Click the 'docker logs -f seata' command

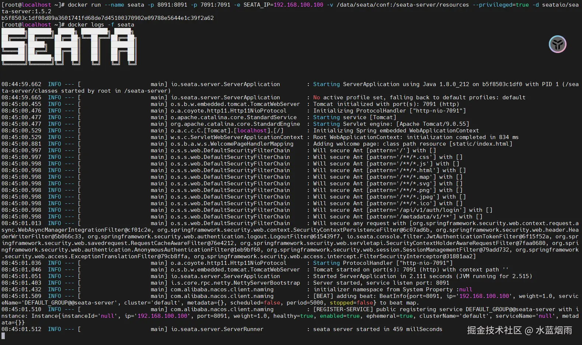[x=101, y=25]
